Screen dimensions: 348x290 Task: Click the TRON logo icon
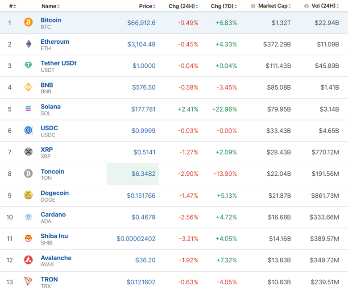(x=28, y=281)
